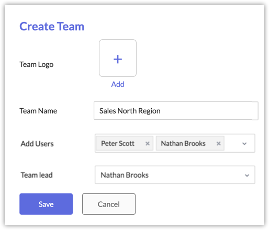Remove Nathan Brooks from added users
The height and width of the screenshot is (230, 269).
[219, 144]
